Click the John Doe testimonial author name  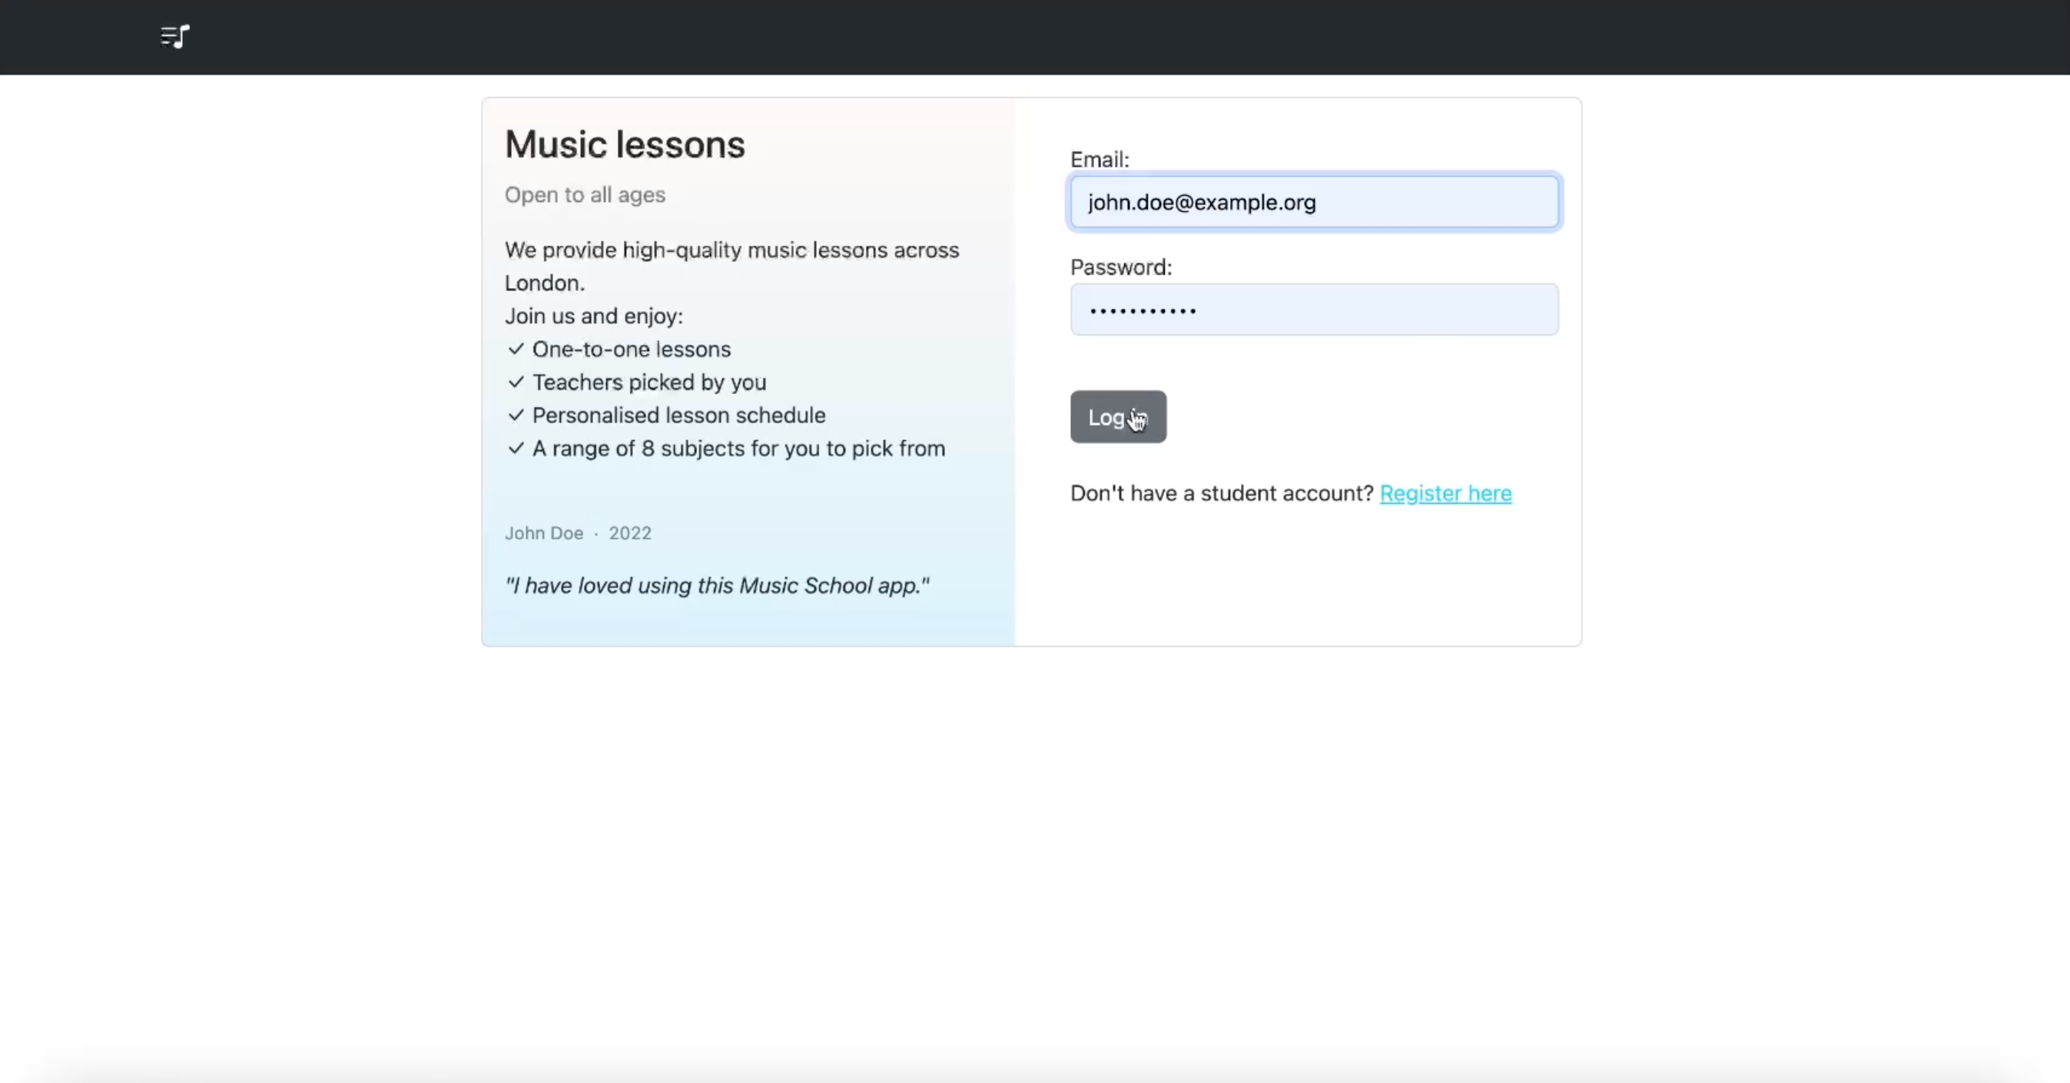[x=543, y=534]
